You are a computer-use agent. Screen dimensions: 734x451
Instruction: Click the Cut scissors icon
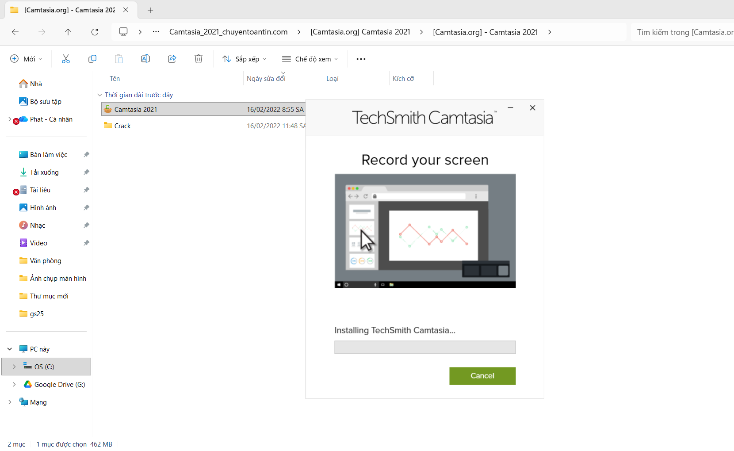pyautogui.click(x=66, y=59)
